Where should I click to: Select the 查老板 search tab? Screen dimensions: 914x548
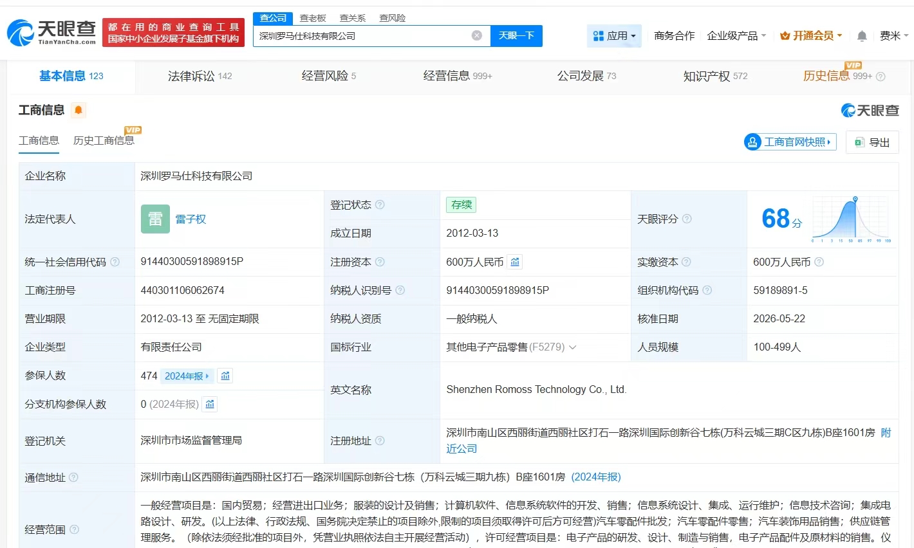tap(313, 18)
